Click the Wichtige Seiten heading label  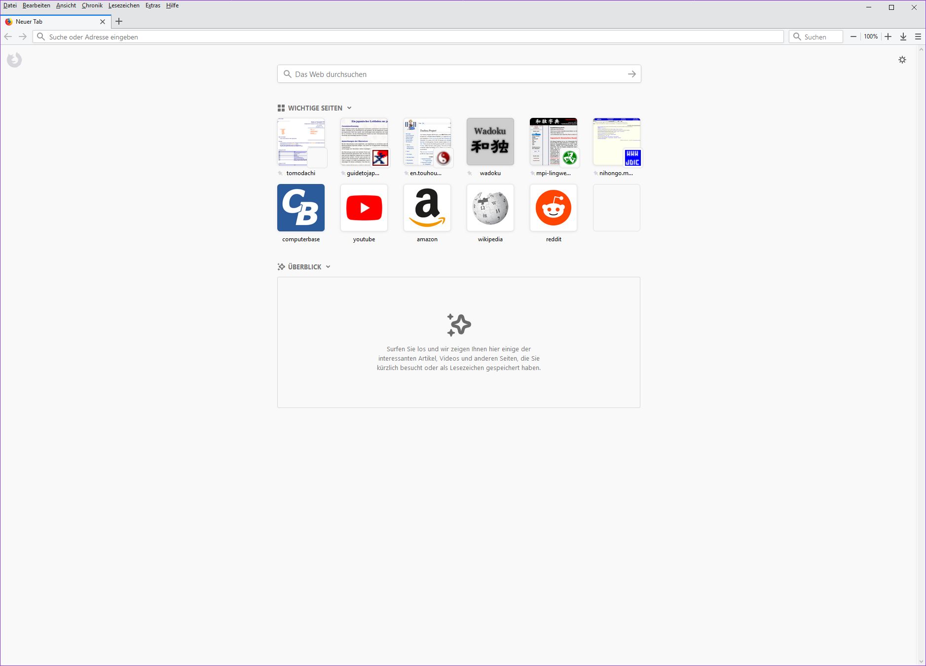click(x=315, y=108)
